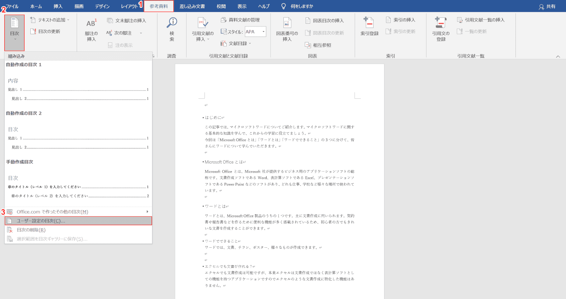Click the 何をしますか tell-me lightbulb box
This screenshot has width=566, height=299.
point(297,6)
